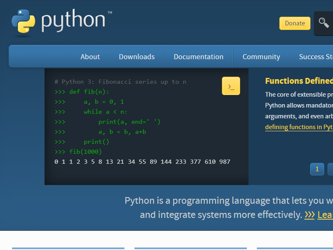This screenshot has height=250, width=333.
Task: Click the 'Python allows mandatory' paragraph line
Action: [x=299, y=105]
